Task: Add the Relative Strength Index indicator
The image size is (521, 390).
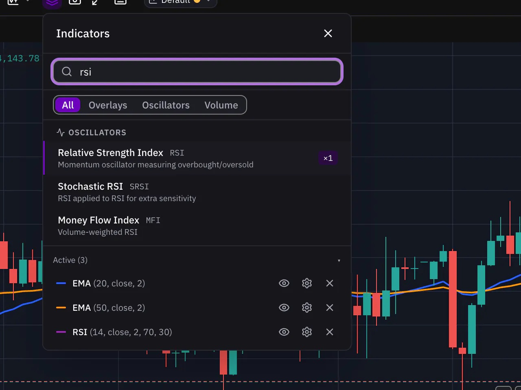Action: coord(197,158)
